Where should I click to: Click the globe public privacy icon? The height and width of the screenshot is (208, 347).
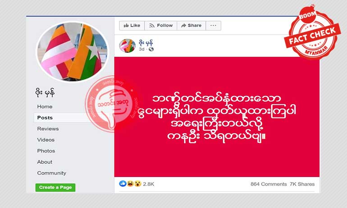pos(151,49)
